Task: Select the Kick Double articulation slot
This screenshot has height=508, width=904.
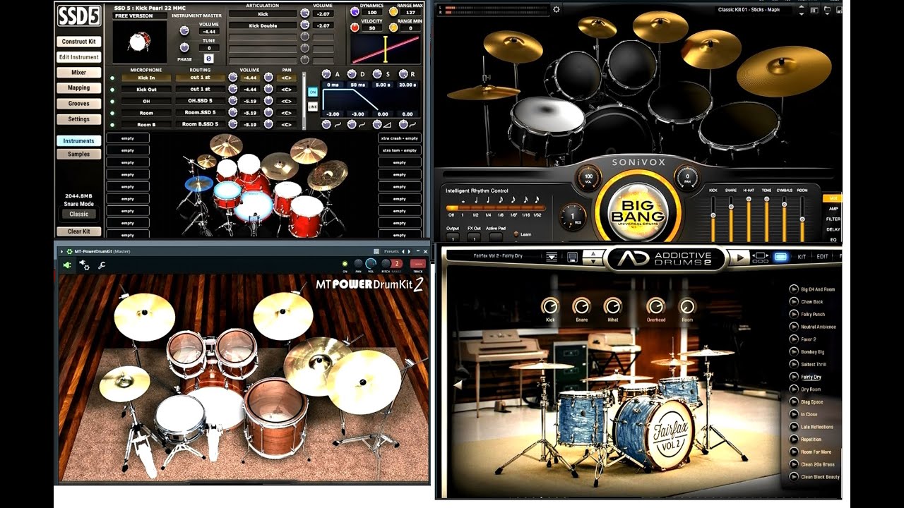Action: pos(263,25)
